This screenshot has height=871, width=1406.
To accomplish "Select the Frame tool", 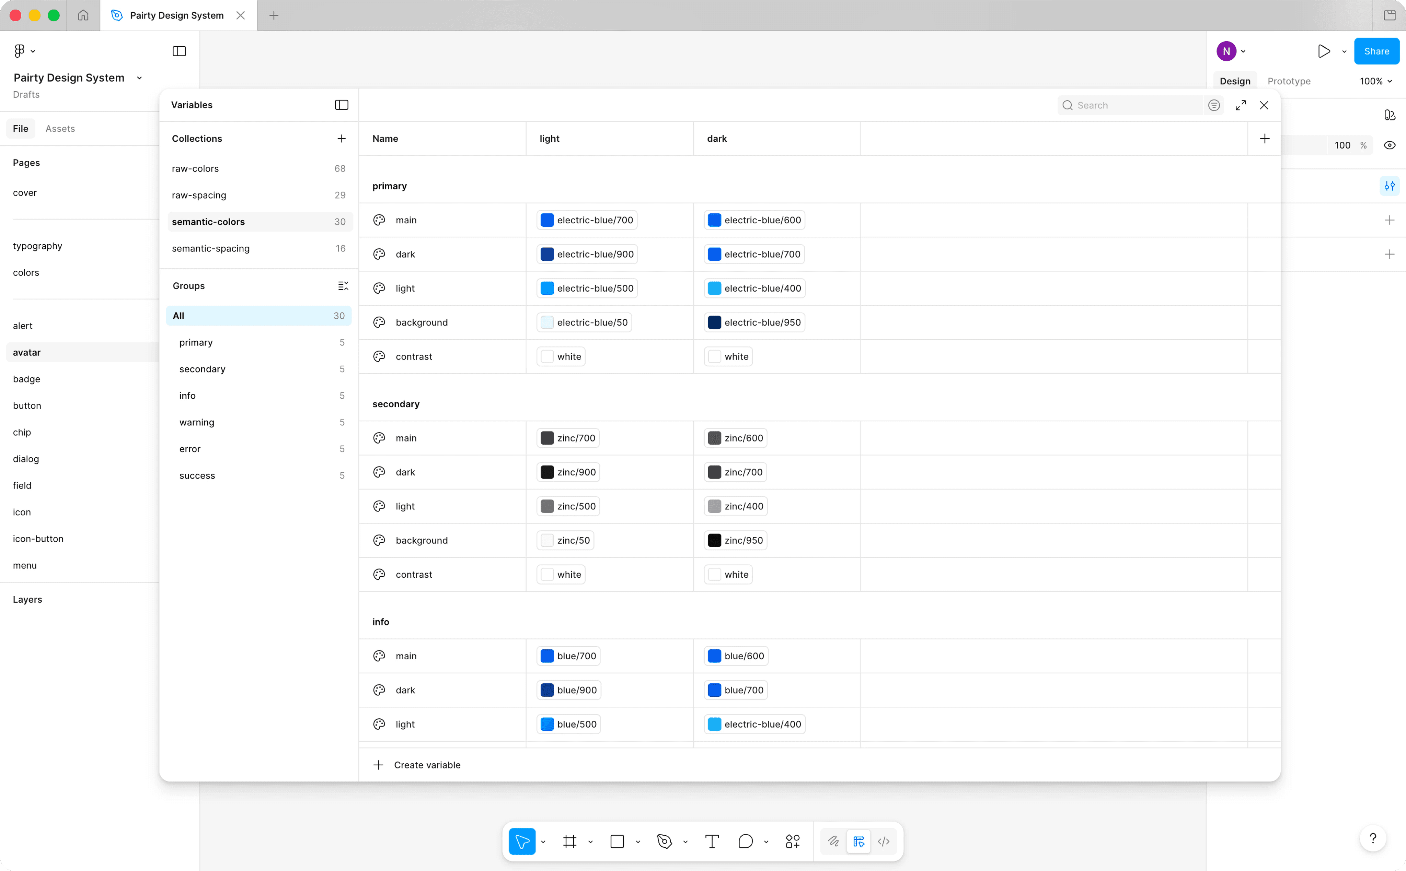I will coord(570,841).
